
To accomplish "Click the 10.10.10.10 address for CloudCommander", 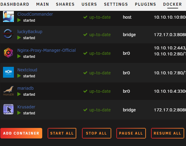I will pyautogui.click(x=170, y=17).
